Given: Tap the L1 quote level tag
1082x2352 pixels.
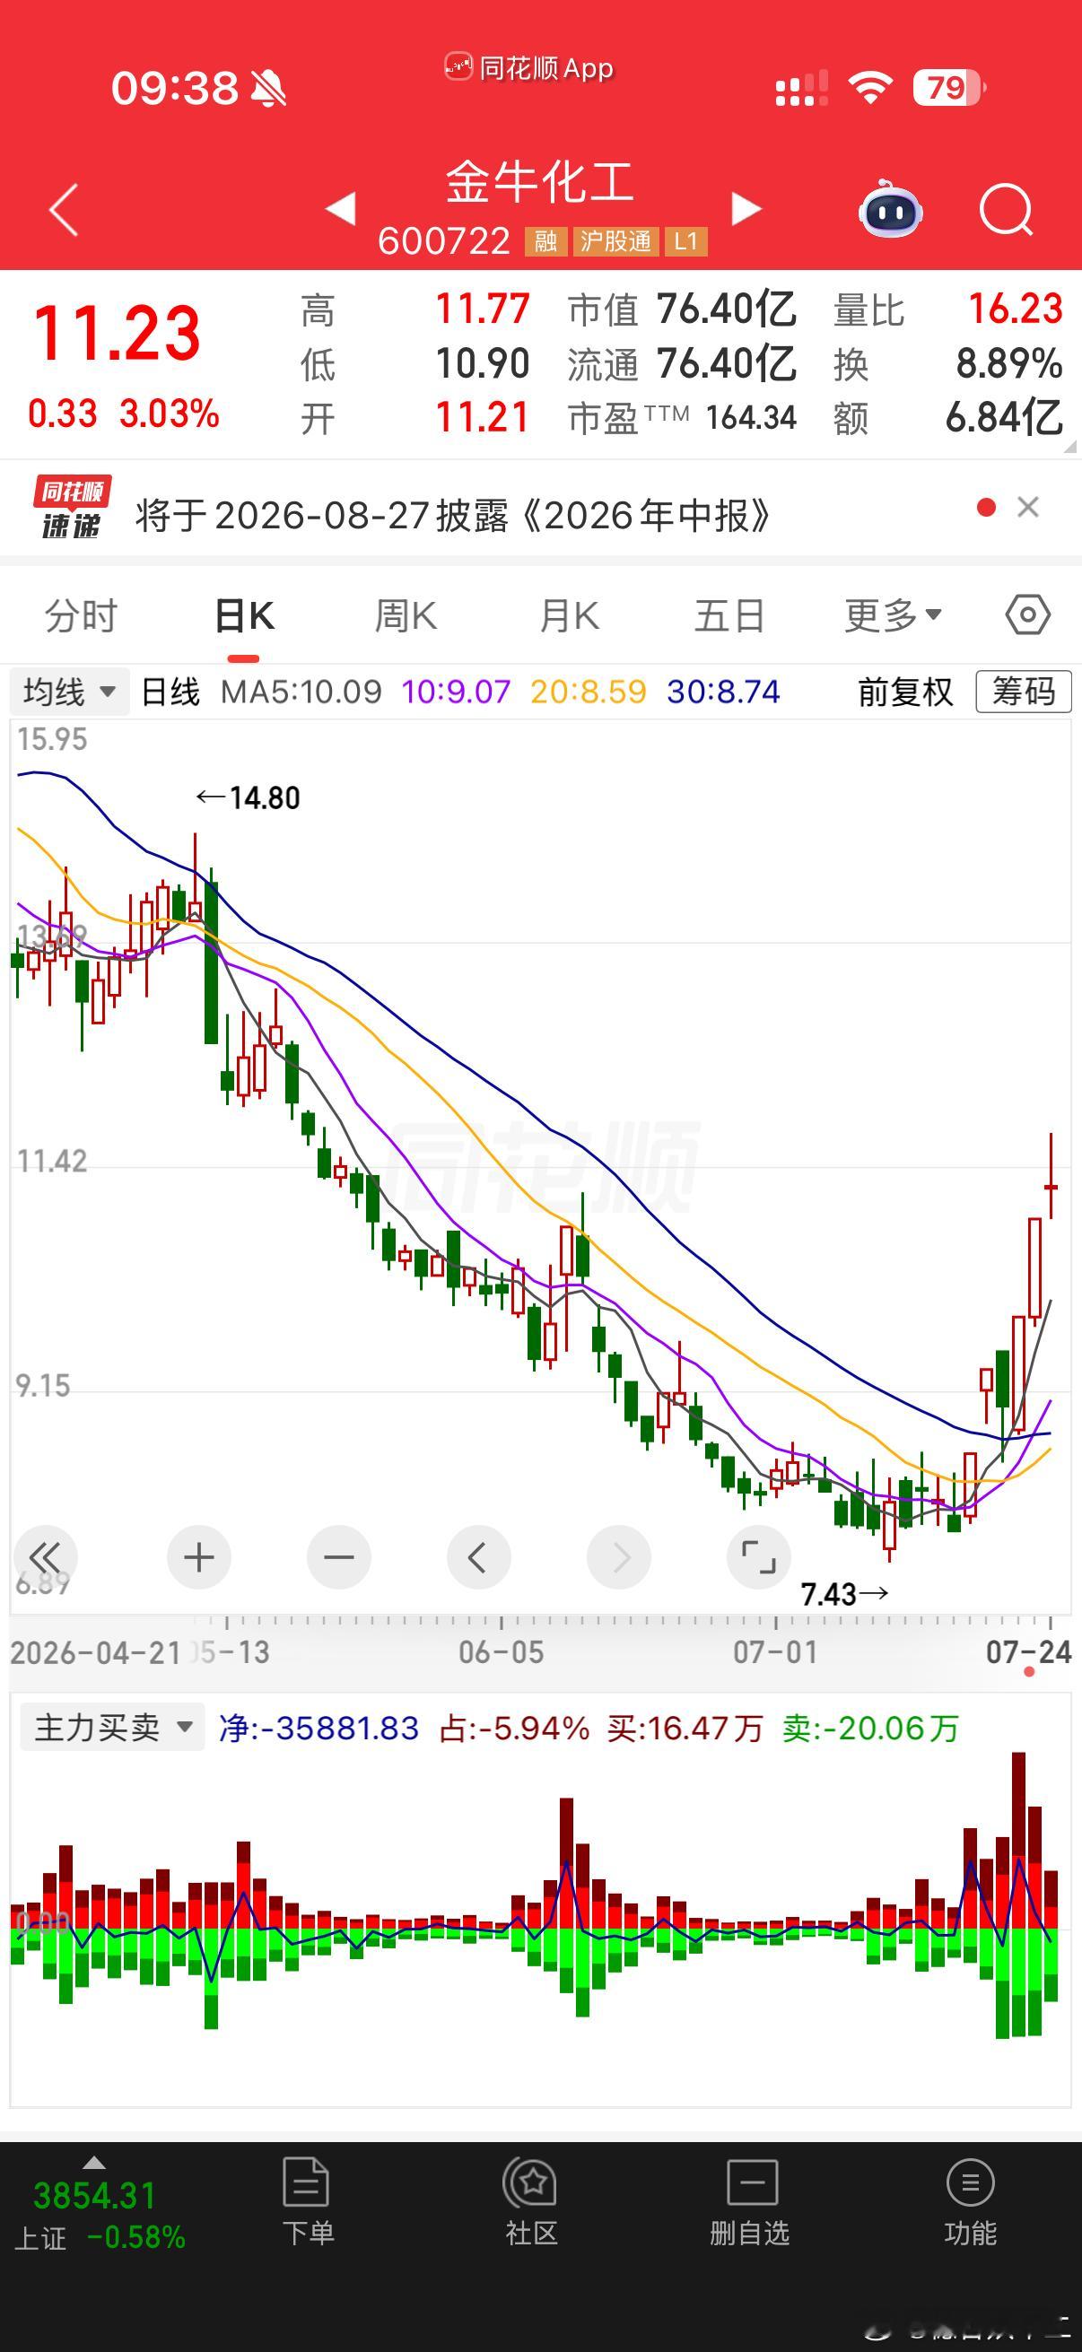Looking at the screenshot, I should point(685,241).
